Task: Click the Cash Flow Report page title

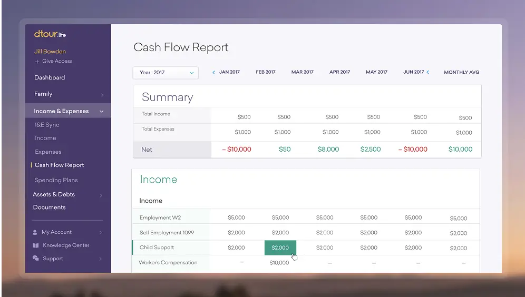Action: [x=181, y=47]
